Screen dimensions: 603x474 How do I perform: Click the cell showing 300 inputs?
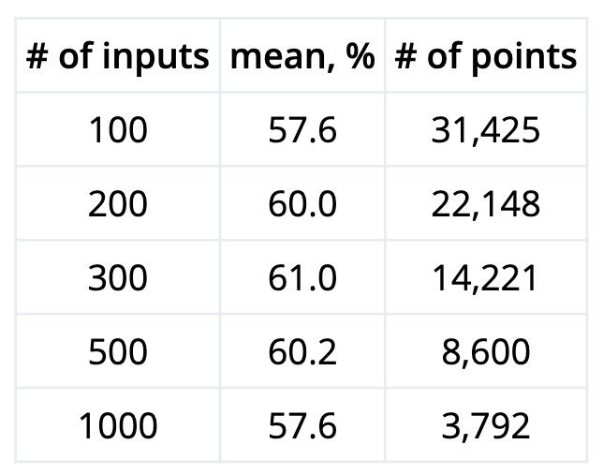coord(118,278)
